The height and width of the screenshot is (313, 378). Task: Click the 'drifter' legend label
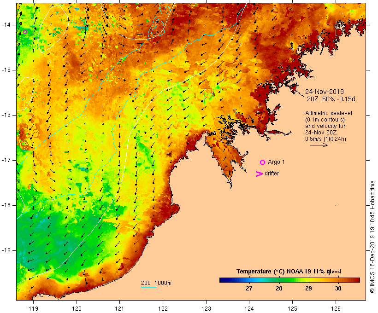tap(272, 174)
